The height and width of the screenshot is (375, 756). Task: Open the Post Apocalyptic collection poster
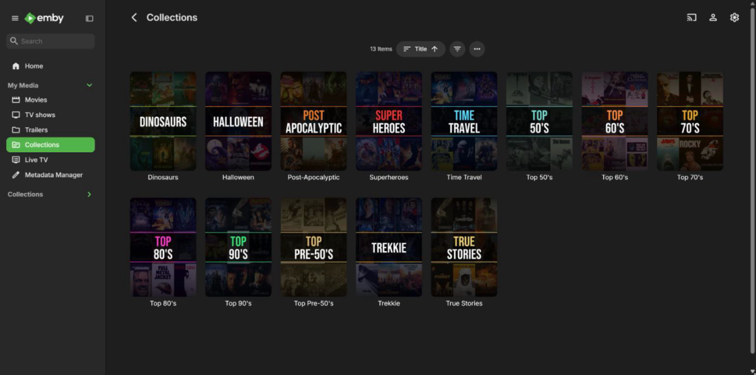314,121
